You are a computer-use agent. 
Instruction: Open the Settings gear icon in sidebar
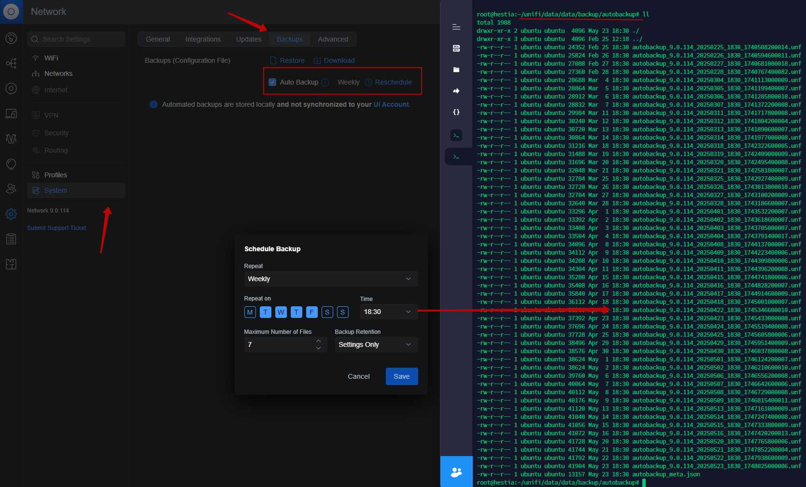11,214
